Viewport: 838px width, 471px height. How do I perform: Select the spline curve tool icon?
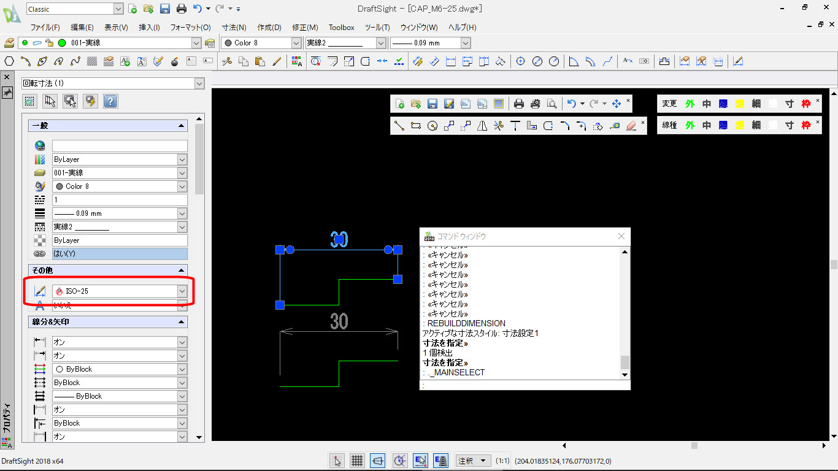coord(75,61)
